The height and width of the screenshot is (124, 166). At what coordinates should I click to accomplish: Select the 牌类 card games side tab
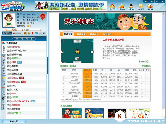[x=4, y=60]
